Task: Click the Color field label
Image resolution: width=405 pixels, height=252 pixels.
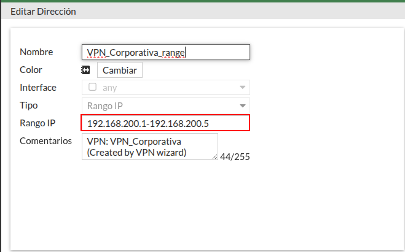Action: (x=31, y=70)
